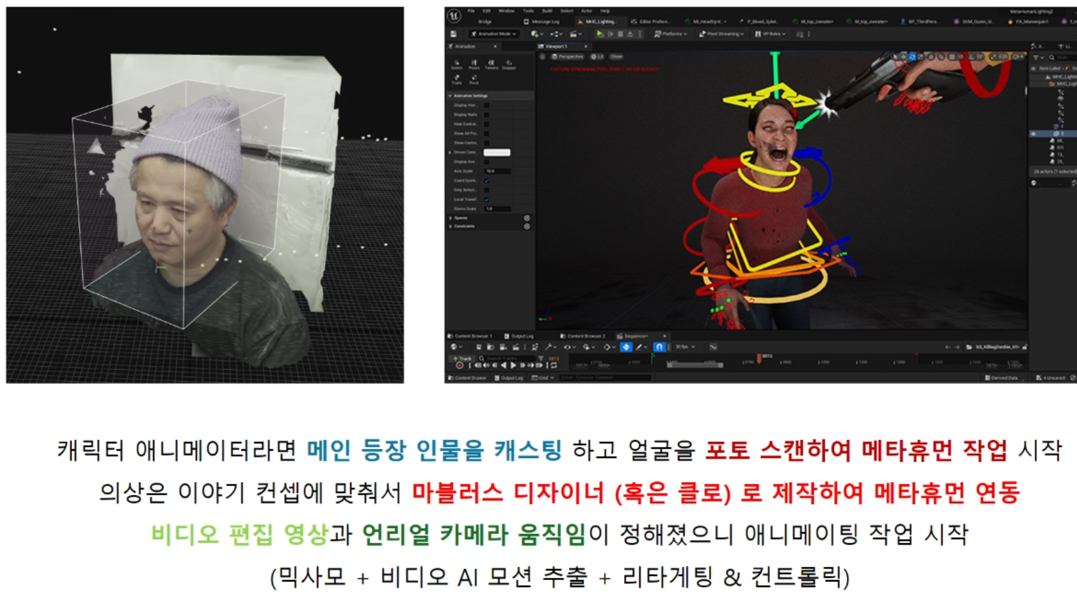1077x601 pixels.
Task: Open the viewport Show flags menu
Action: (x=616, y=56)
